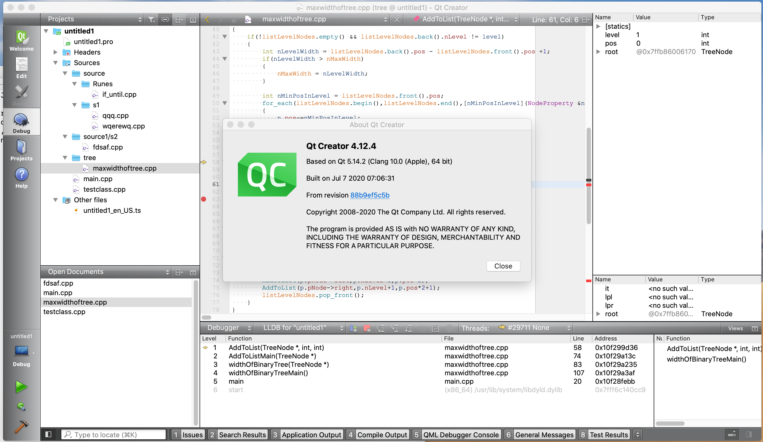Open the Threads selector dropdown

(534, 328)
